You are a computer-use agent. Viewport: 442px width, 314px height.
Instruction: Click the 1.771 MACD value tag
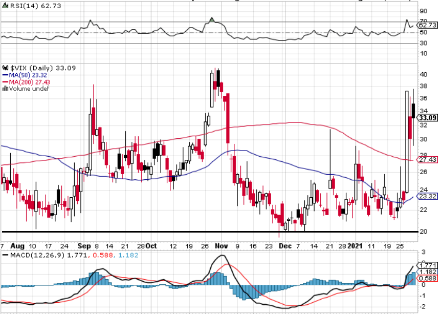pos(427,265)
